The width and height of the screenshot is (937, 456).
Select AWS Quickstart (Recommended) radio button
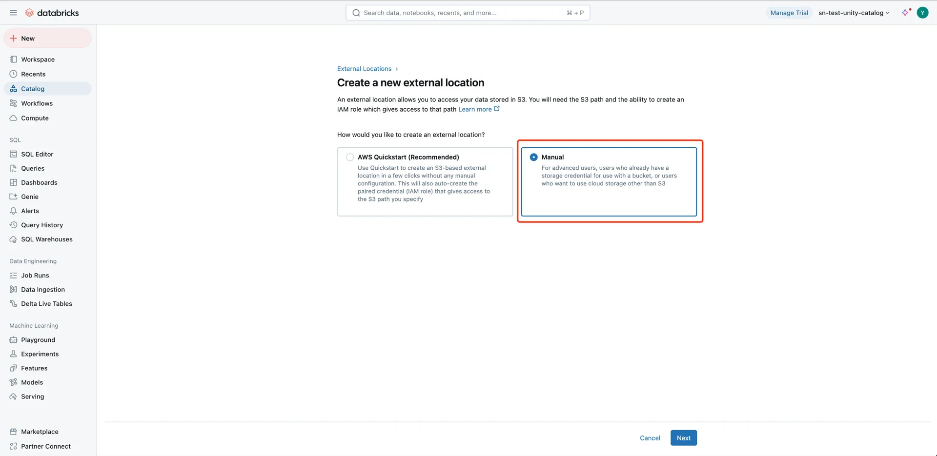[350, 157]
